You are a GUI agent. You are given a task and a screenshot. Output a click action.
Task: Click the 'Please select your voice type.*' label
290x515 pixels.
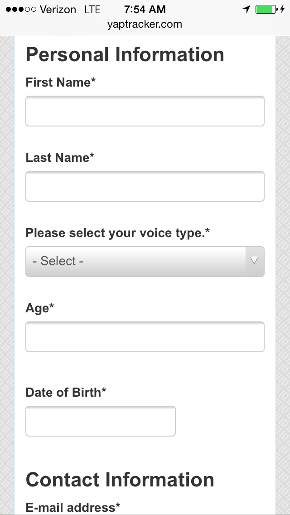click(117, 233)
